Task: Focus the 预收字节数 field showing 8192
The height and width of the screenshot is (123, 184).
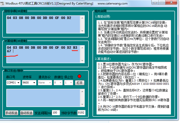Action: pyautogui.click(x=81, y=113)
